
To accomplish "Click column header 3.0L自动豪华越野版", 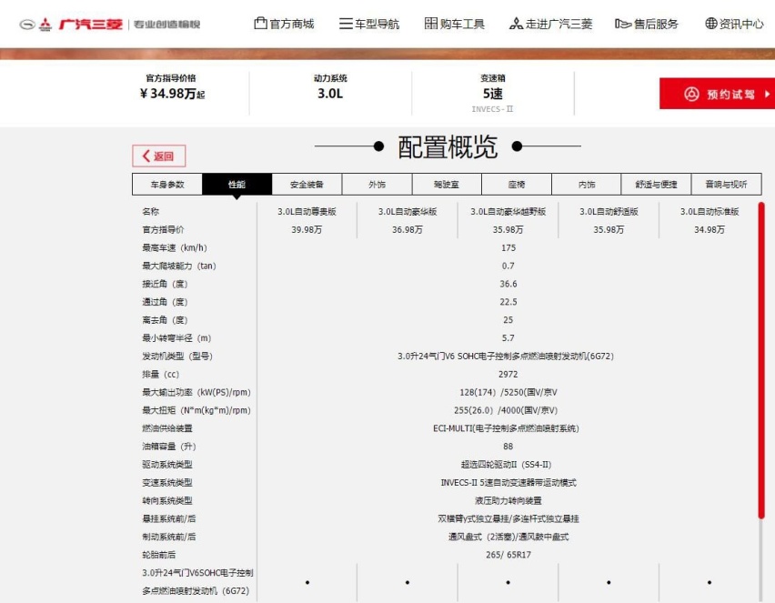I will pos(508,212).
